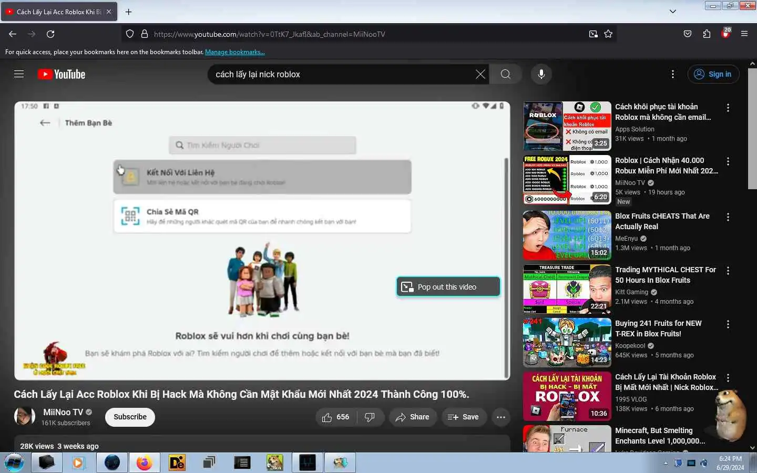Subscribe to MiiNoo TV channel
The width and height of the screenshot is (757, 473).
(130, 417)
